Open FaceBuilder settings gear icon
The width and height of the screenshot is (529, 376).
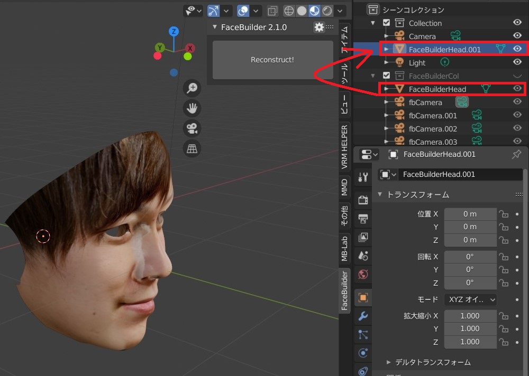pyautogui.click(x=318, y=27)
